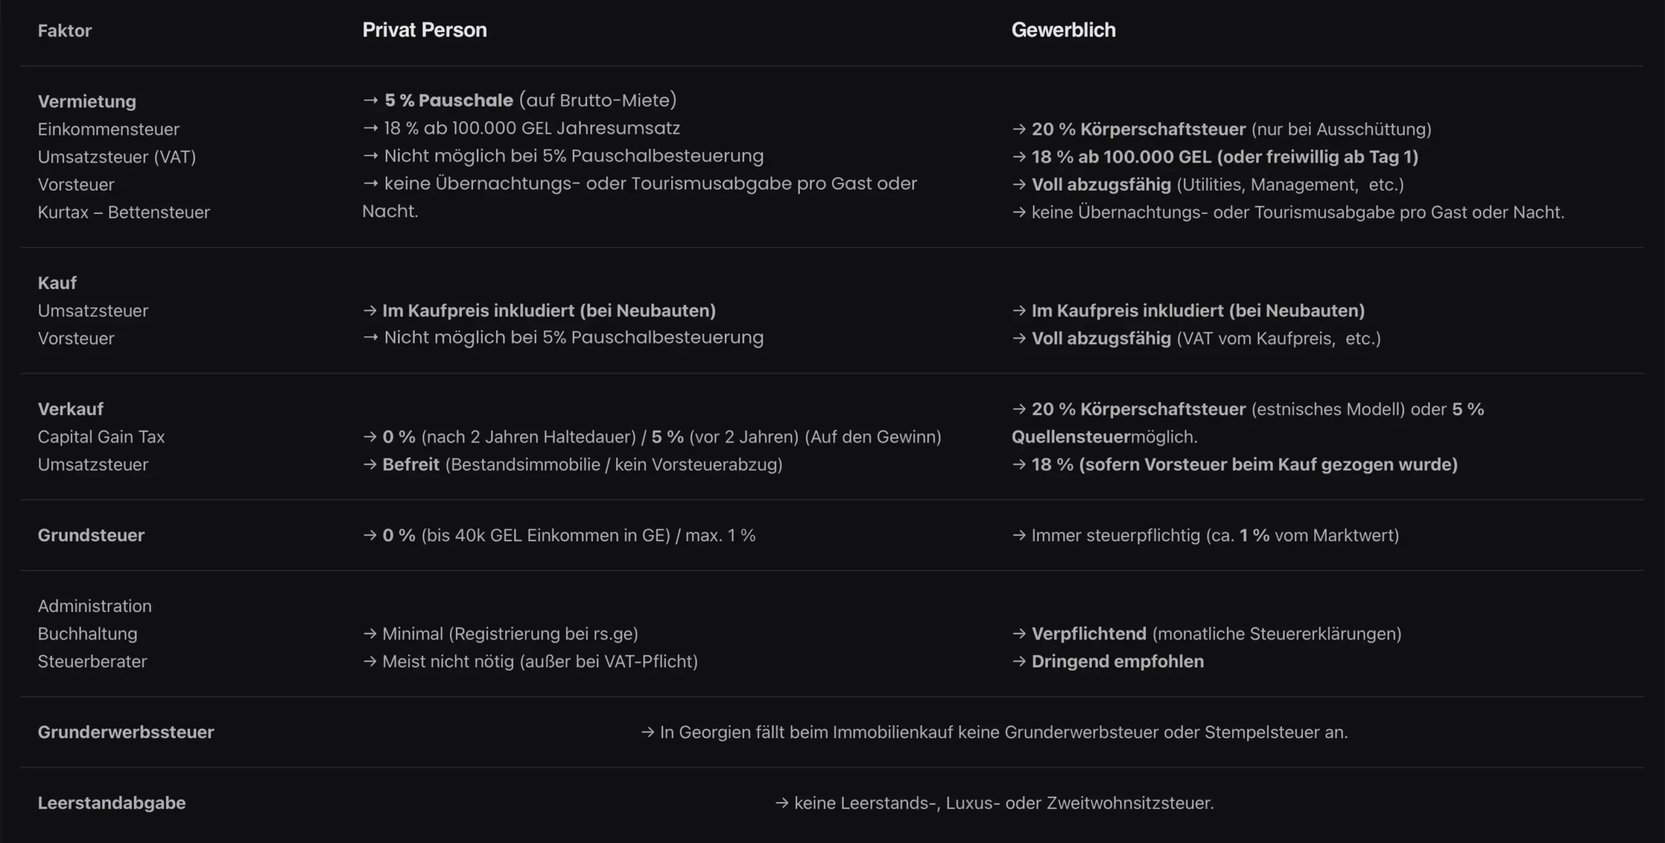Click the arrow before "In Georgien fällt"
This screenshot has height=843, width=1665.
coord(647,732)
